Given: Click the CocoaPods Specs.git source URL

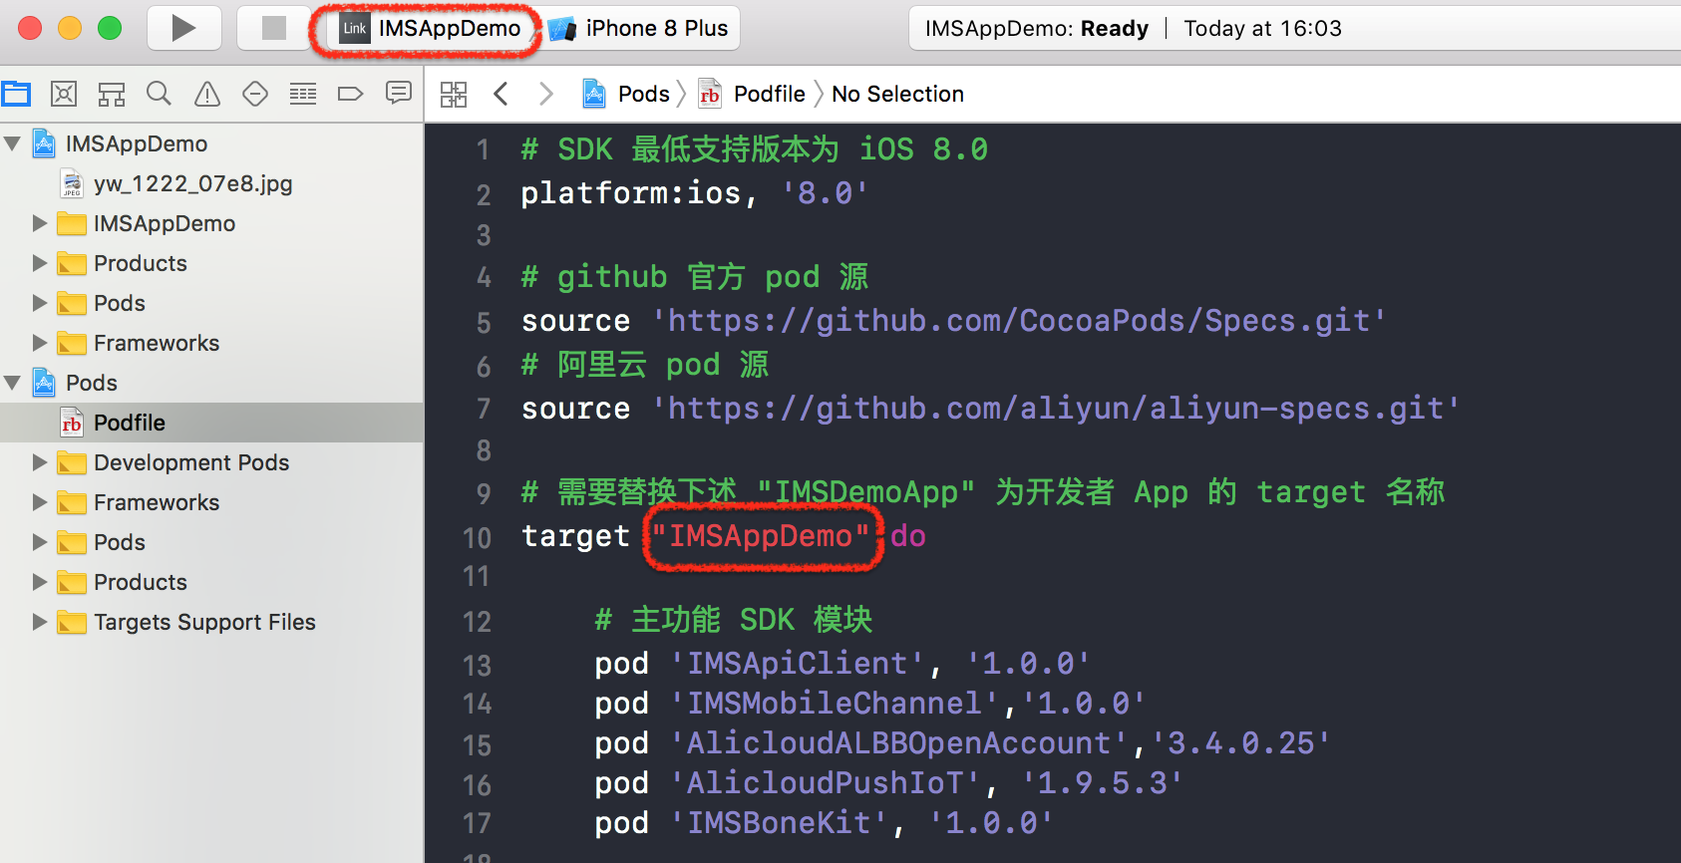Looking at the screenshot, I should [1018, 321].
